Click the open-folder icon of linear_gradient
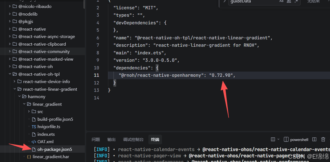Viewport: 330px width, 162px height. pos(29,104)
